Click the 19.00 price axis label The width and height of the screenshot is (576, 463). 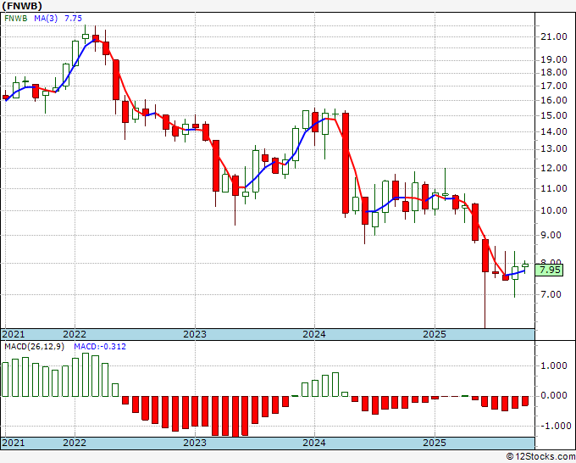(554, 59)
